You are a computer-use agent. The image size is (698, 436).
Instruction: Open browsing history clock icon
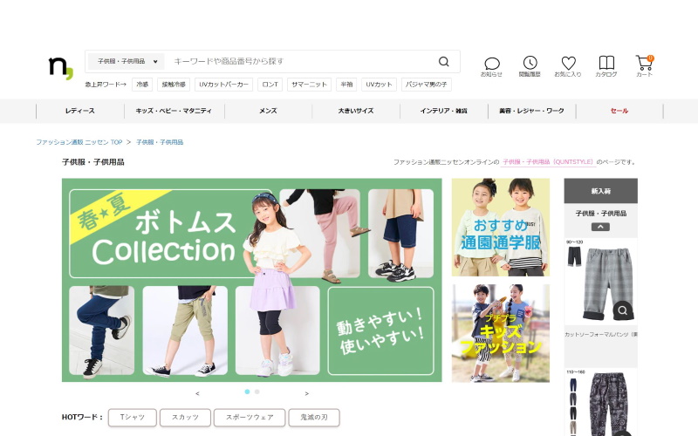click(x=530, y=63)
